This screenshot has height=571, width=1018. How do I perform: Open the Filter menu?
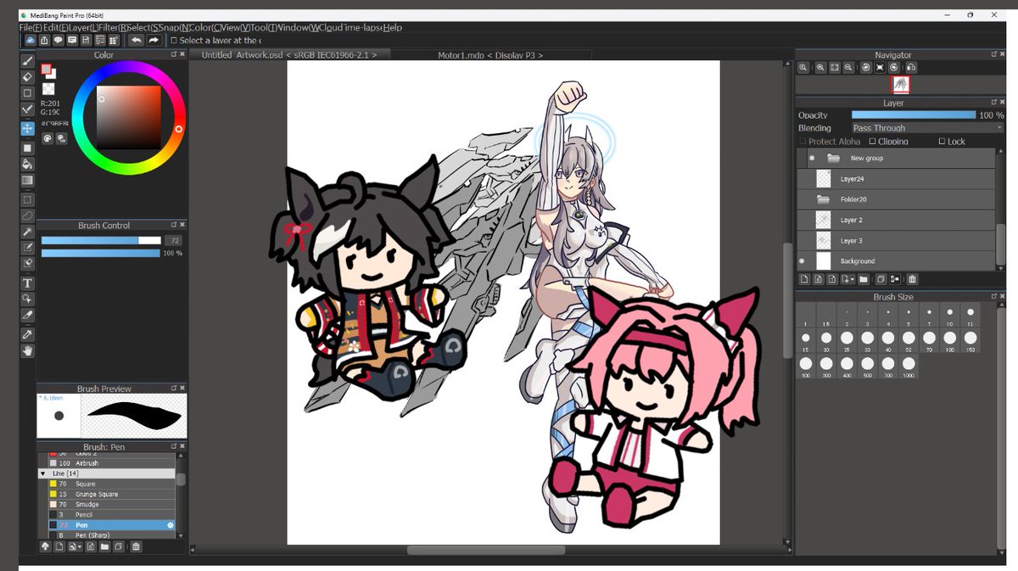coord(114,28)
